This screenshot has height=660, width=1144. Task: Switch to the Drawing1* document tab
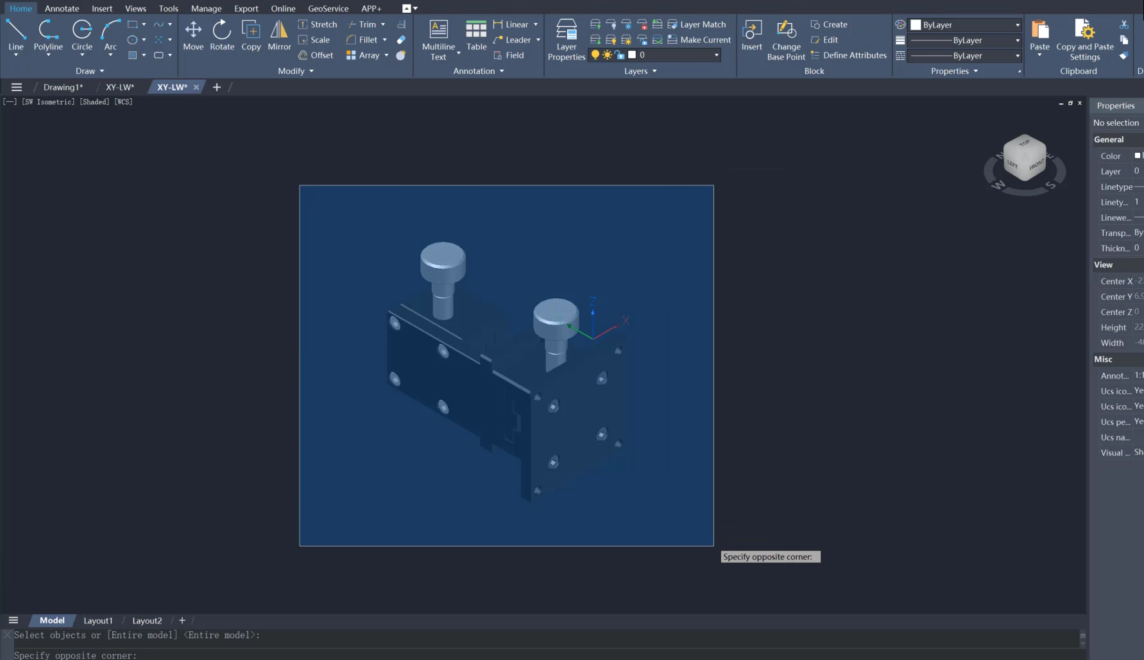coord(63,87)
